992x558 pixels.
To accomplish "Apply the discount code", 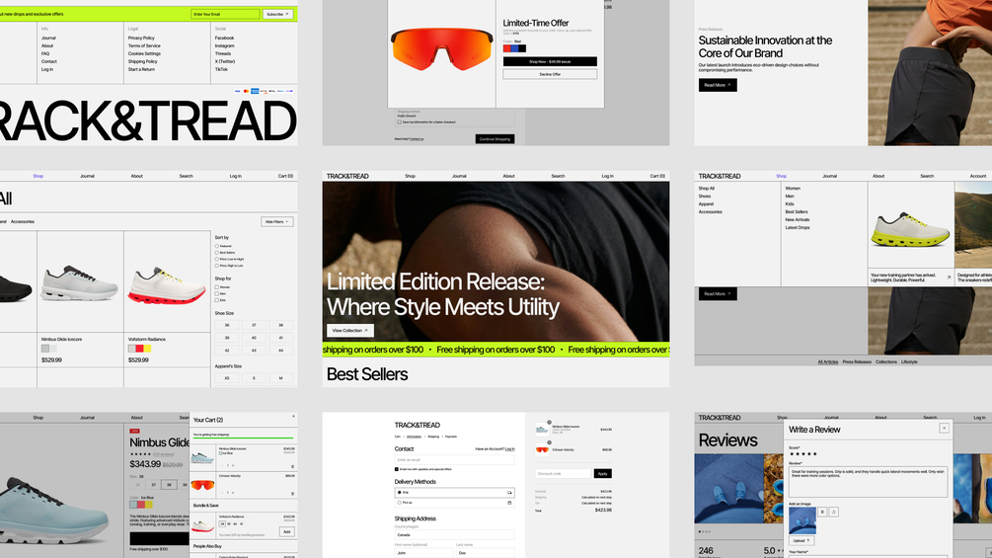I will [x=602, y=473].
